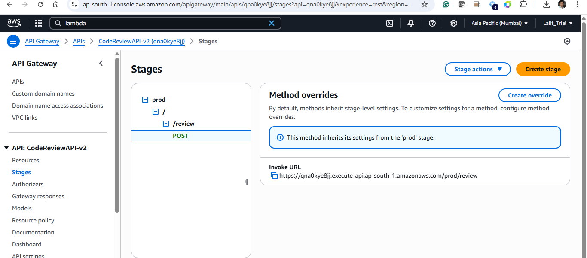Click the Create override button
Screen dimensions: 587x258
click(530, 95)
